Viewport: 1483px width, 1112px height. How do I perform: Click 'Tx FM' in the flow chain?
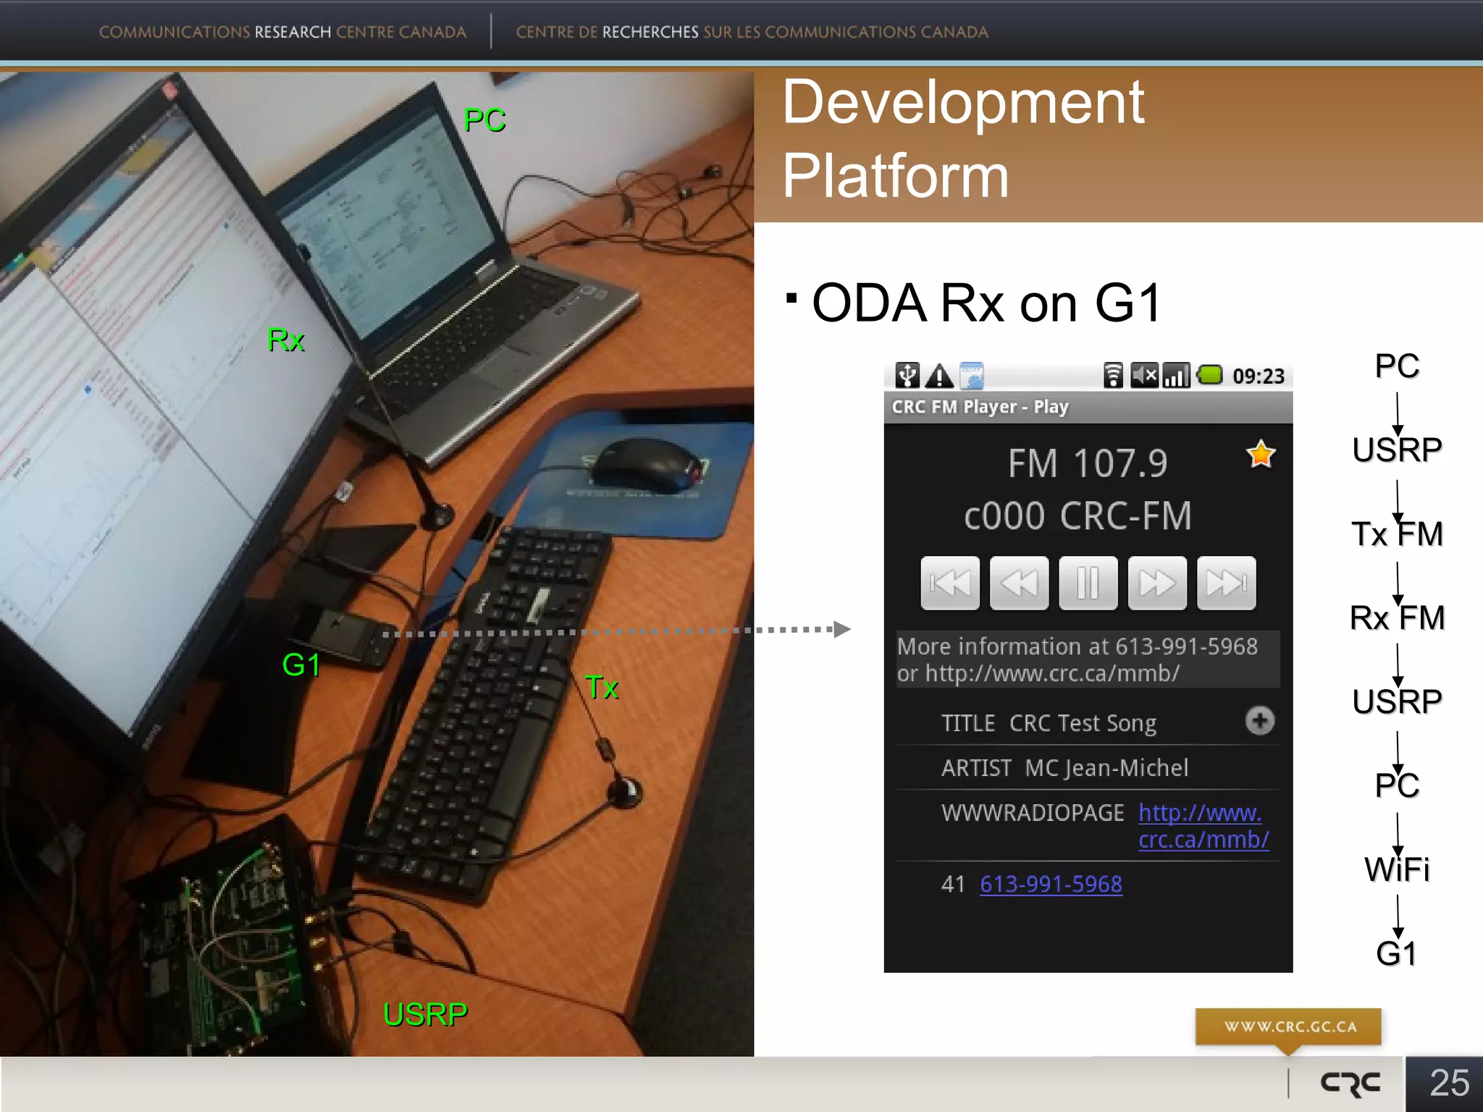pos(1397,534)
